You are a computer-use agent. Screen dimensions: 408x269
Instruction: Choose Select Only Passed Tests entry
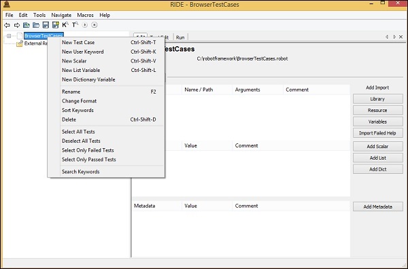[106, 160]
